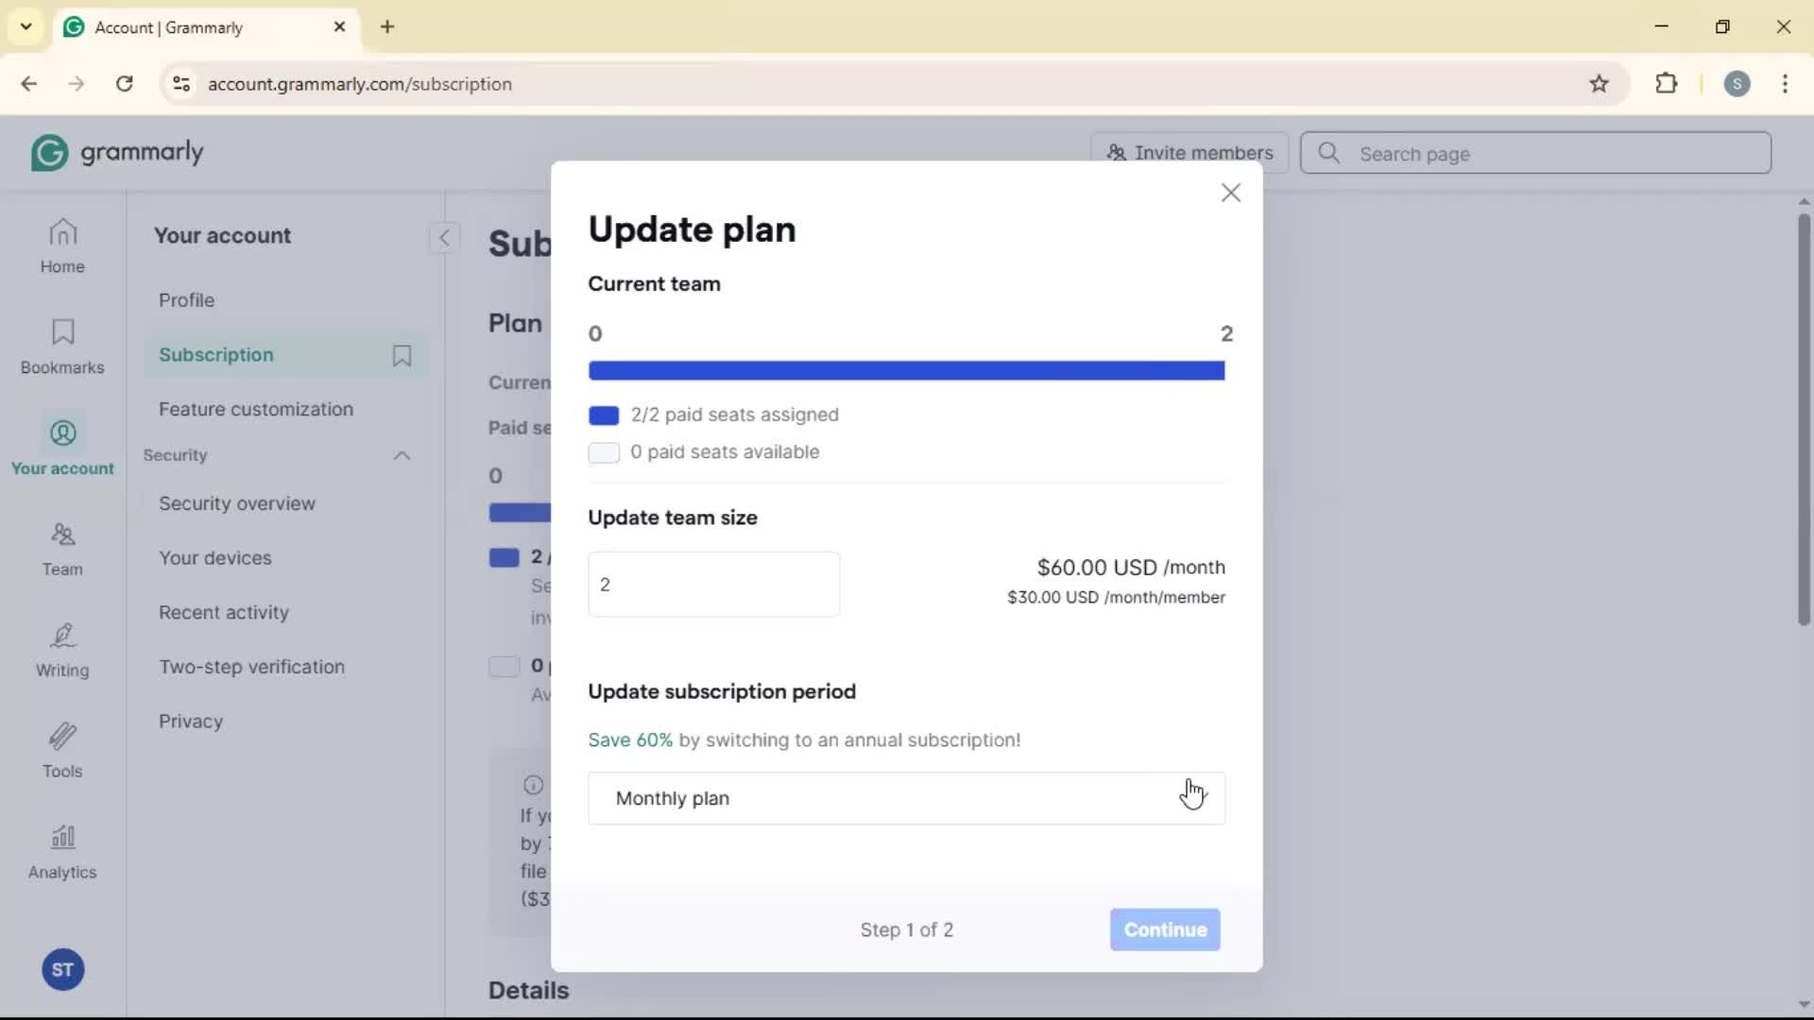Collapse the Your account side panel
The height and width of the screenshot is (1020, 1814).
coord(444,237)
